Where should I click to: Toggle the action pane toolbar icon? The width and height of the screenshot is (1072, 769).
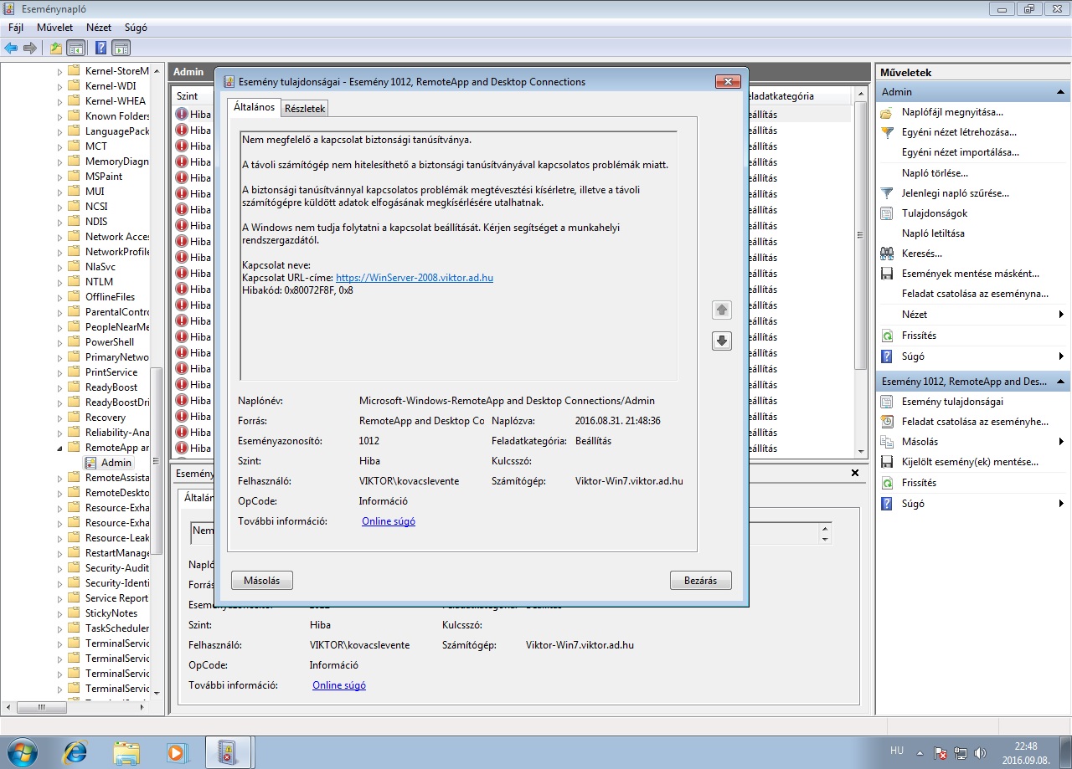coord(121,48)
